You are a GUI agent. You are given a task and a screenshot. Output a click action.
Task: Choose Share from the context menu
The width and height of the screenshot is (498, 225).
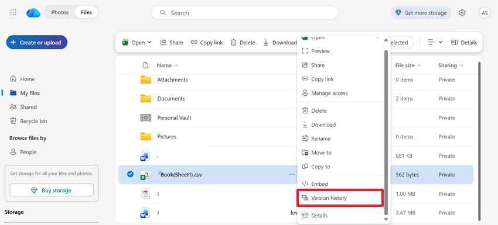[340, 65]
